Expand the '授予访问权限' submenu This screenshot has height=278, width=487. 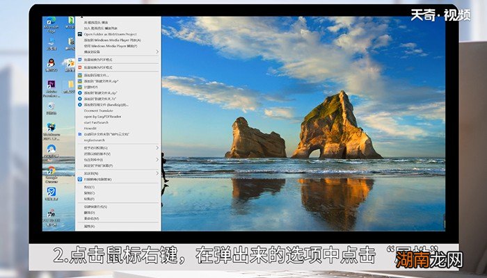tap(157, 147)
